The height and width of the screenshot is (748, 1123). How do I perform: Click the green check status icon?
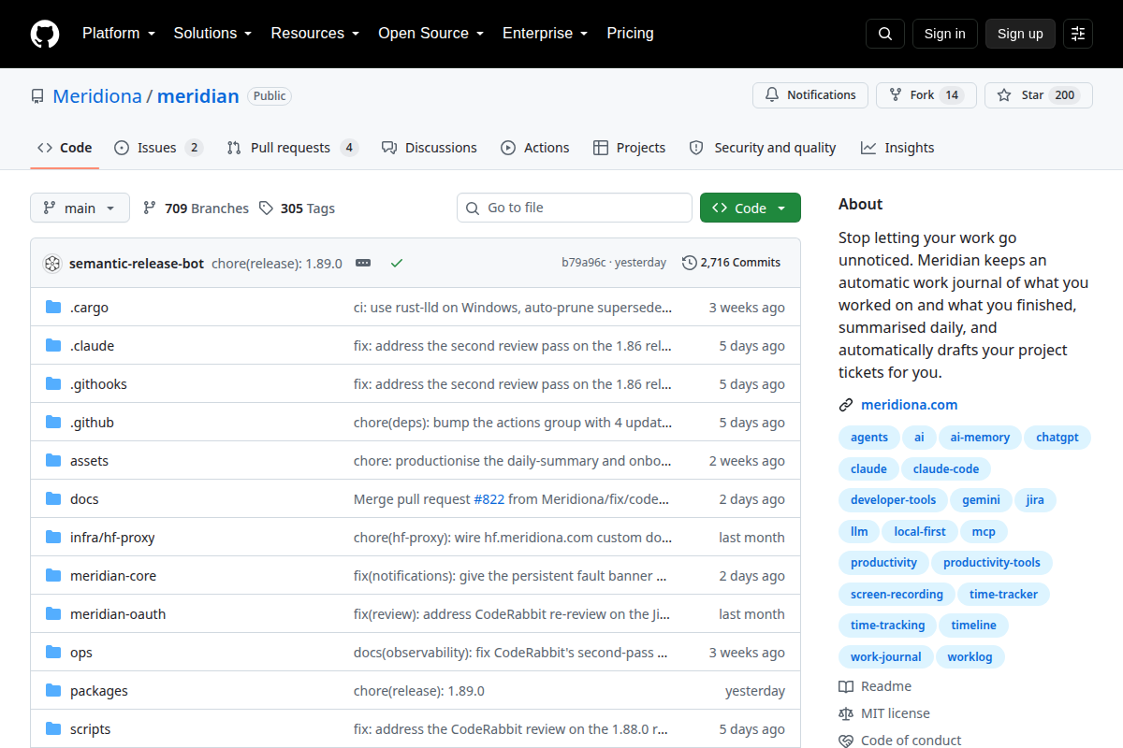(397, 264)
